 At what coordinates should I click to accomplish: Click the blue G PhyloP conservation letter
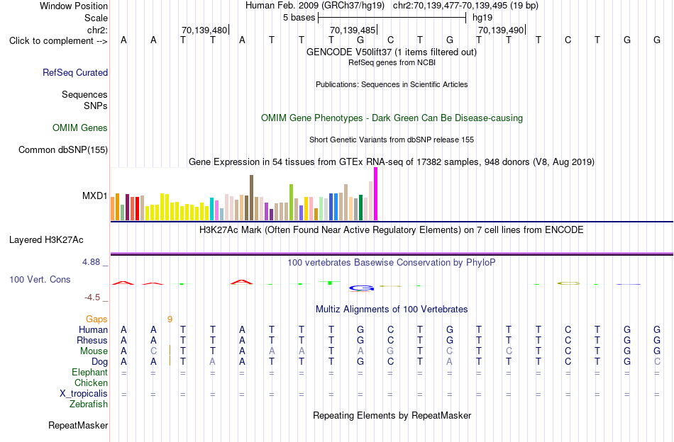[360, 288]
